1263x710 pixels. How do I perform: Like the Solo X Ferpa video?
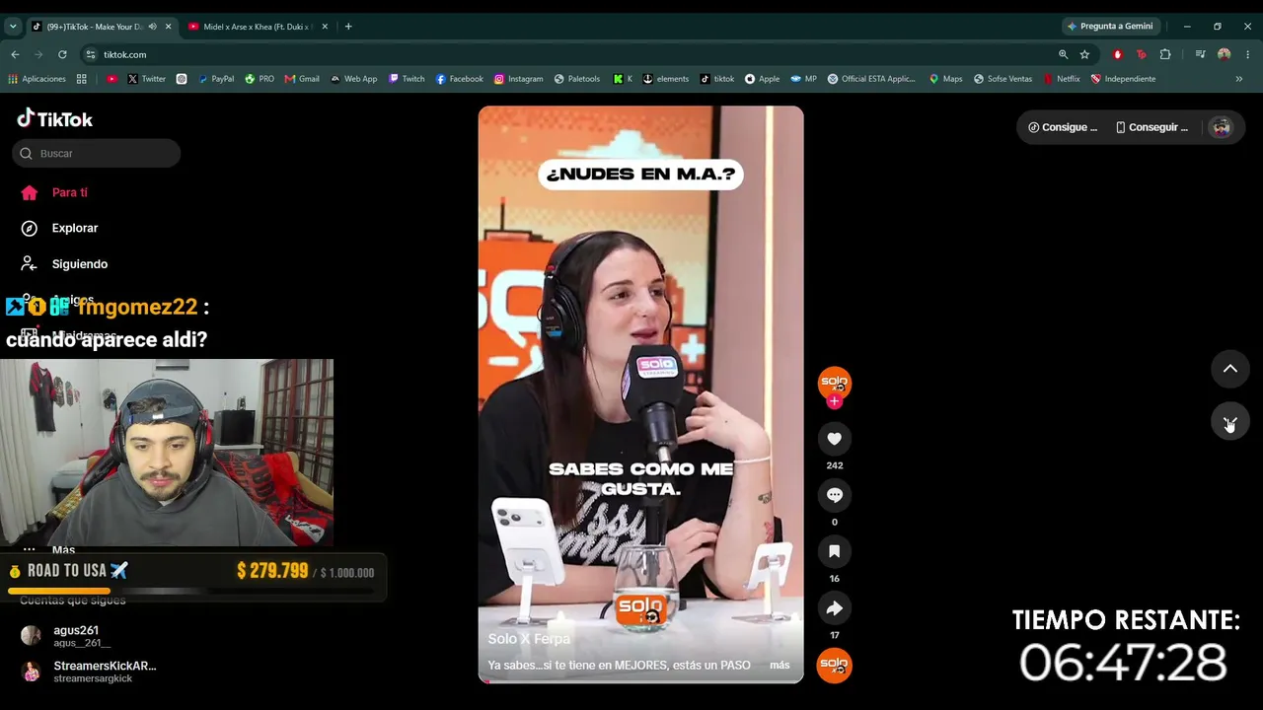[x=834, y=439]
